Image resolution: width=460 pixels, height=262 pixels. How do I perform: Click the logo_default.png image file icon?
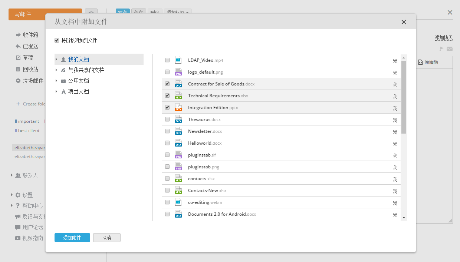click(178, 72)
